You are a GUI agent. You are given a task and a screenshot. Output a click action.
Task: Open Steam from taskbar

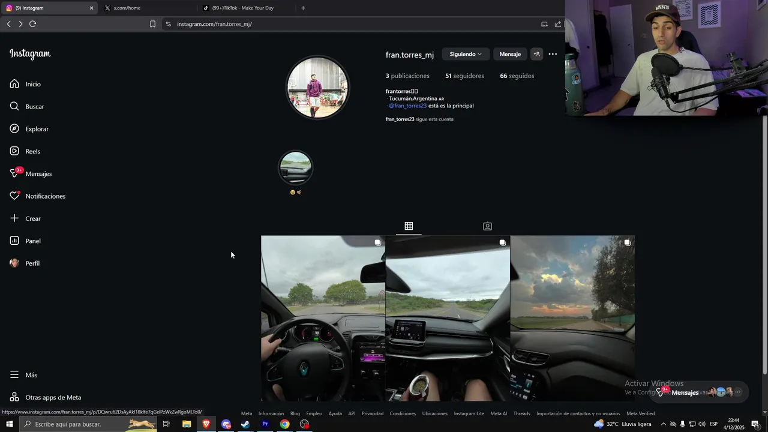(245, 424)
